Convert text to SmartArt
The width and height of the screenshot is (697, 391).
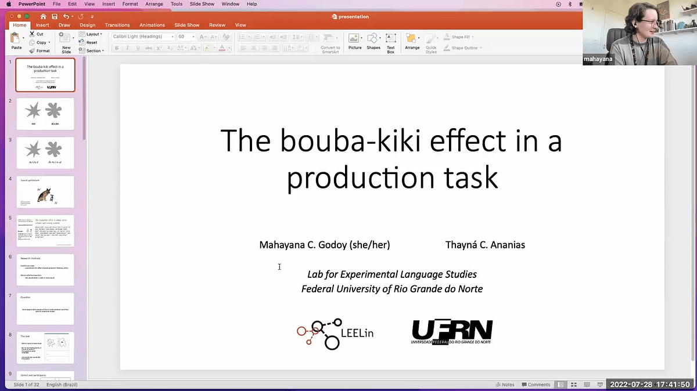point(330,44)
